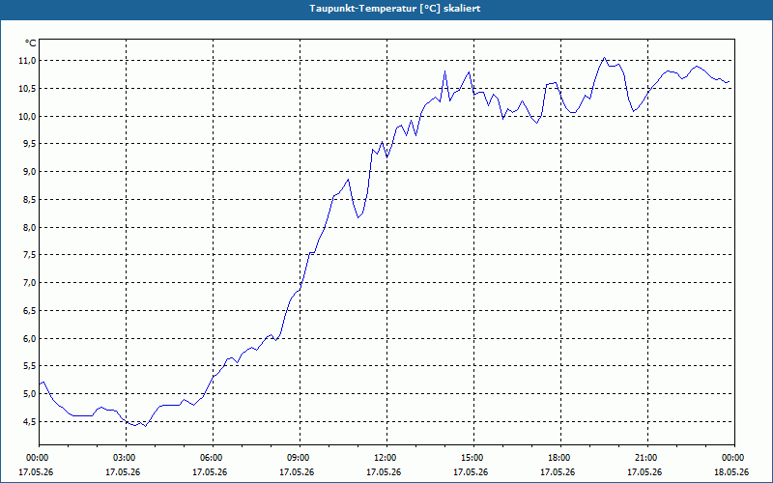Click the 00:00 18.05.26 end label
773x483 pixels.
[x=732, y=465]
